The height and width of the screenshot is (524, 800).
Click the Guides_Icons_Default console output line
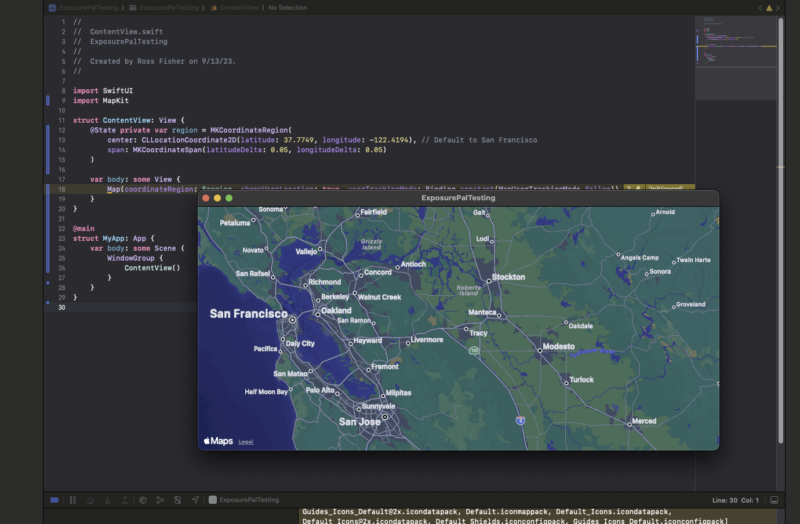tap(487, 512)
